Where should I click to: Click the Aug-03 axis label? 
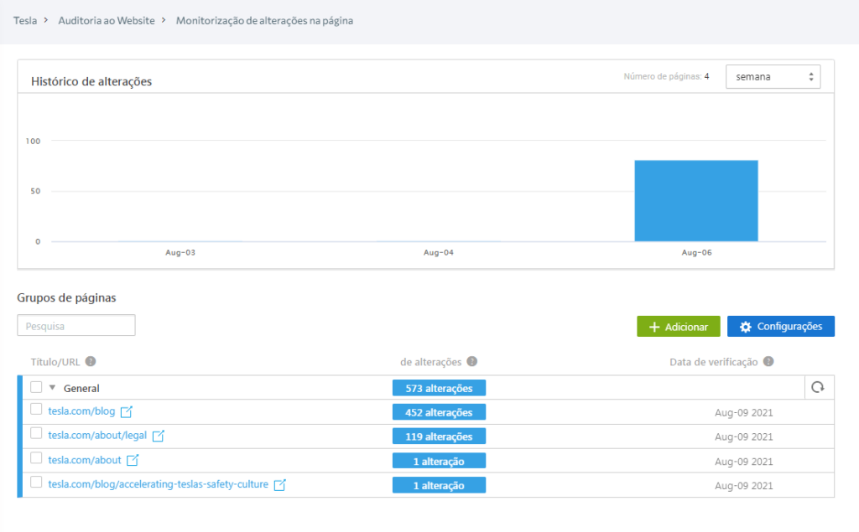tap(180, 252)
